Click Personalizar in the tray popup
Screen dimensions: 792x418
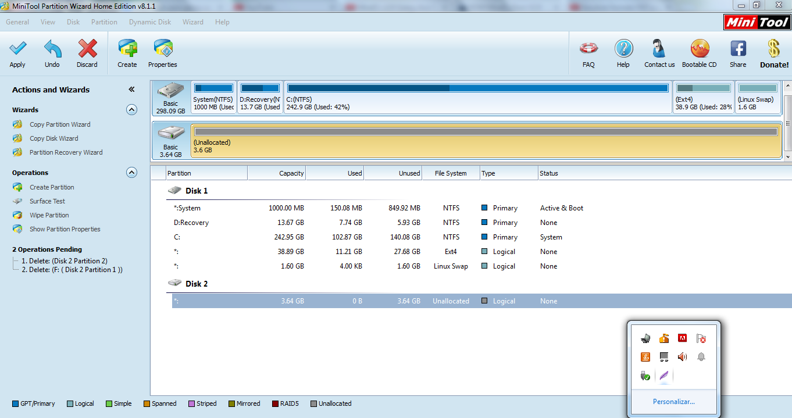click(x=674, y=402)
